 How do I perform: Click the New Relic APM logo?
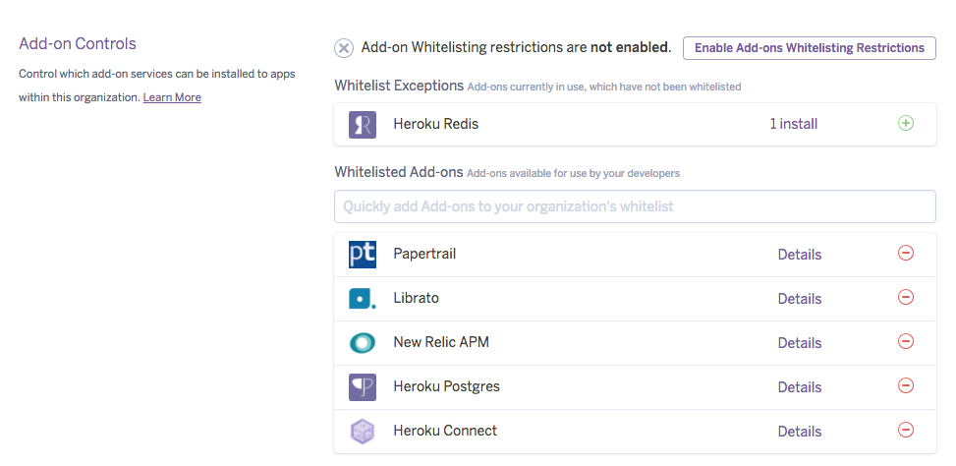pos(363,343)
